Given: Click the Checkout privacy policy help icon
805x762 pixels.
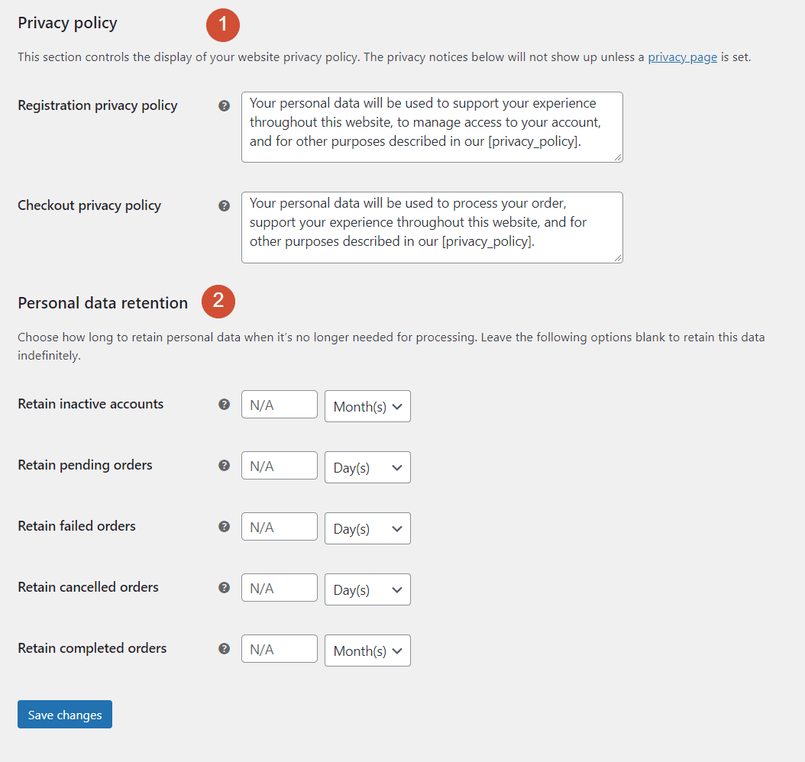Looking at the screenshot, I should (224, 205).
